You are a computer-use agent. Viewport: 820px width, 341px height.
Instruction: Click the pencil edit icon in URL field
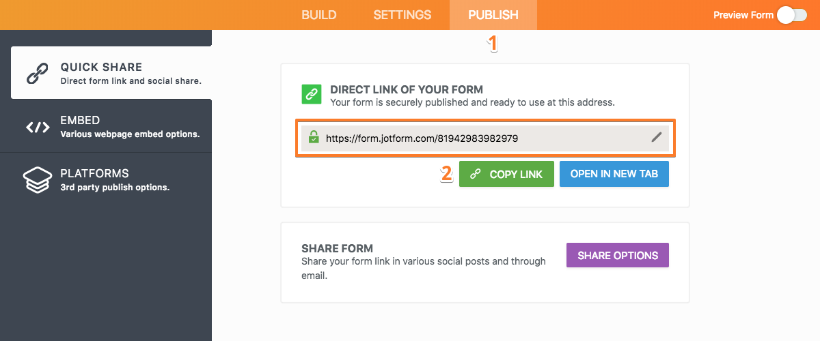point(657,137)
